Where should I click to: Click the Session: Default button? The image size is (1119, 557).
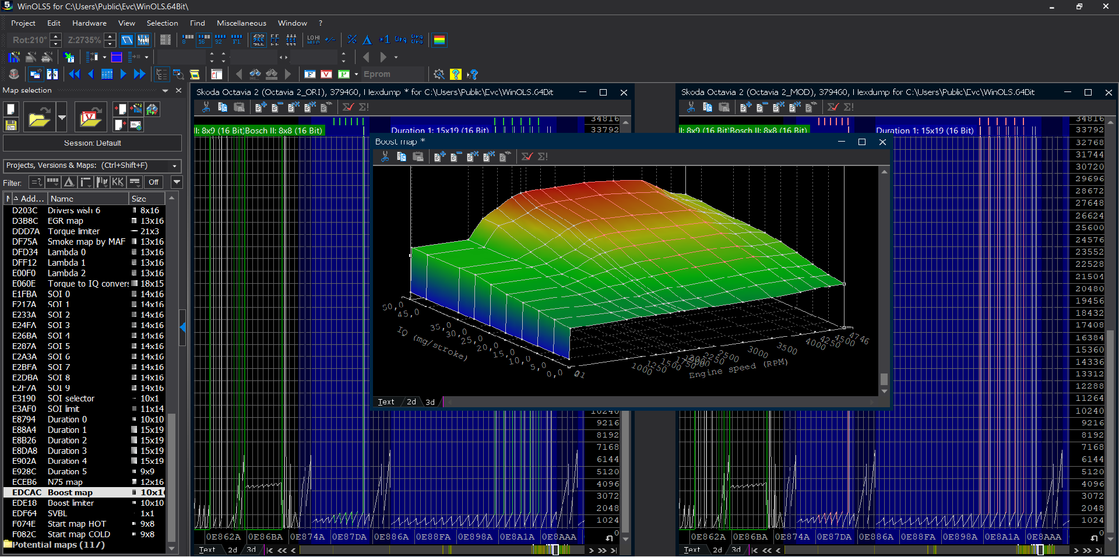pyautogui.click(x=92, y=143)
